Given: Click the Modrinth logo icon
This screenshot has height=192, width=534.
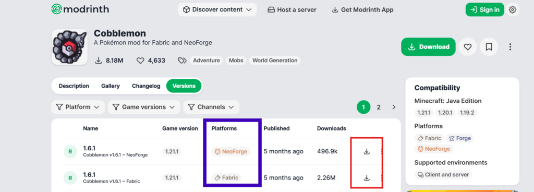Looking at the screenshot, I should pos(56,9).
